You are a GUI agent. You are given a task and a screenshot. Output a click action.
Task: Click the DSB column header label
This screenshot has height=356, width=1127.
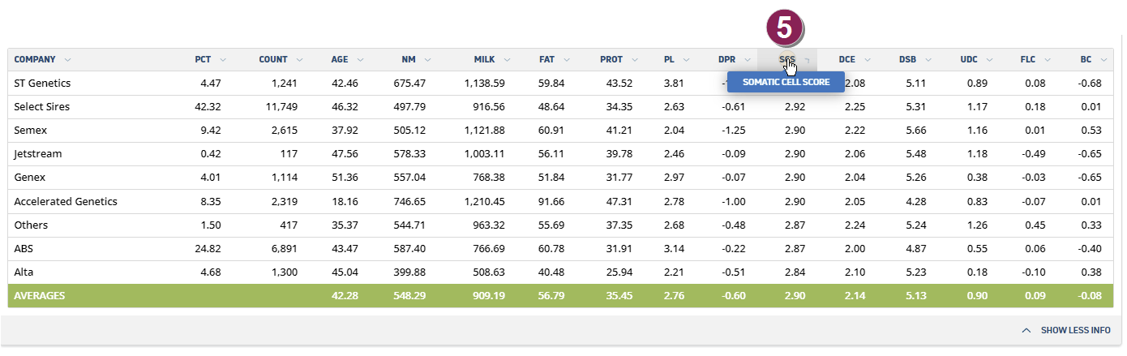point(908,60)
